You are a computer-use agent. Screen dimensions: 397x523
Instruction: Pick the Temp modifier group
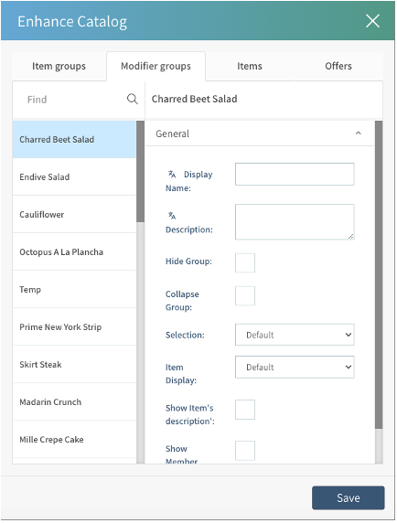[x=74, y=290]
